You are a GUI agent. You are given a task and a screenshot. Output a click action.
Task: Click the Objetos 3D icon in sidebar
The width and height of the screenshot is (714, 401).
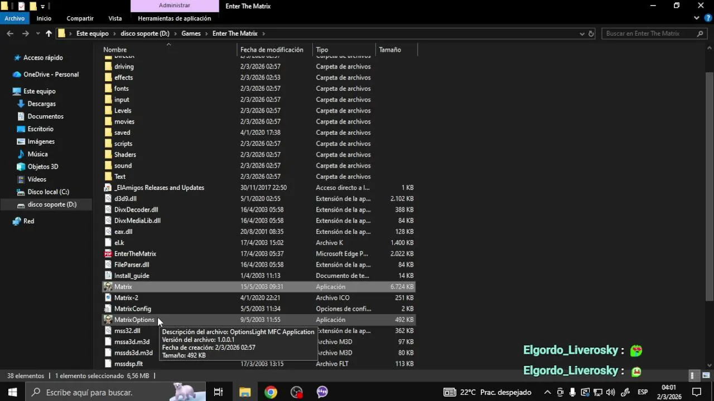(21, 167)
